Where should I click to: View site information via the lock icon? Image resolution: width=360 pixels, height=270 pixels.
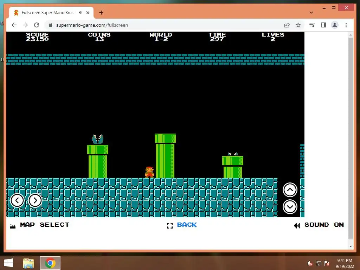pyautogui.click(x=51, y=25)
